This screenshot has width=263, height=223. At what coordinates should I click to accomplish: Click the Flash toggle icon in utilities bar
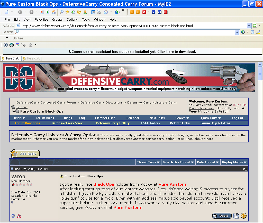pos(6,45)
